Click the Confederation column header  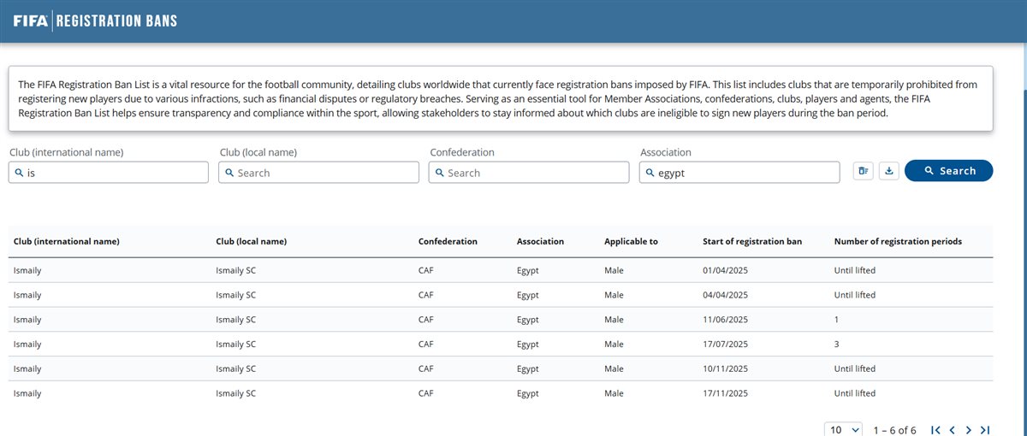click(448, 242)
